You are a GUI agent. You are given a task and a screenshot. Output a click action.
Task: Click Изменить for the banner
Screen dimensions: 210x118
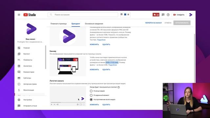[x=94, y=69]
